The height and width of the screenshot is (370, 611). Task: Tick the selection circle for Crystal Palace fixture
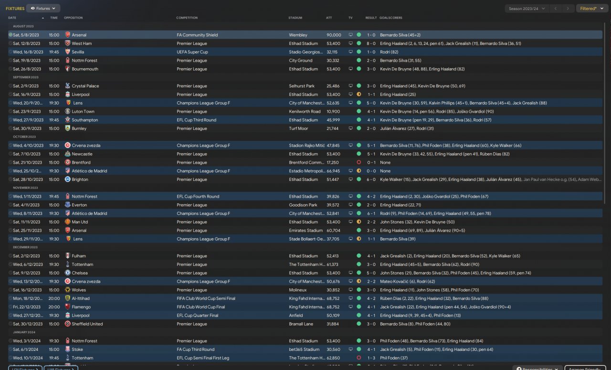point(11,86)
